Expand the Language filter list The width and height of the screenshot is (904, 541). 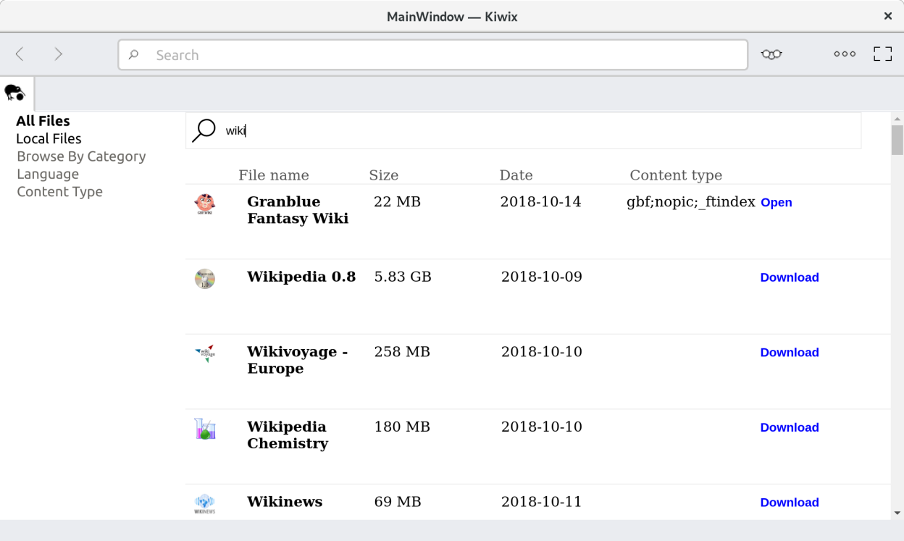pos(48,174)
